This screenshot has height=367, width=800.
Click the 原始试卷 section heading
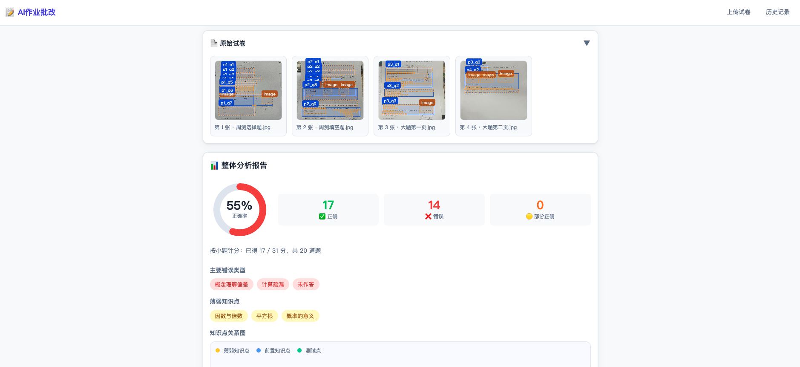coord(233,43)
